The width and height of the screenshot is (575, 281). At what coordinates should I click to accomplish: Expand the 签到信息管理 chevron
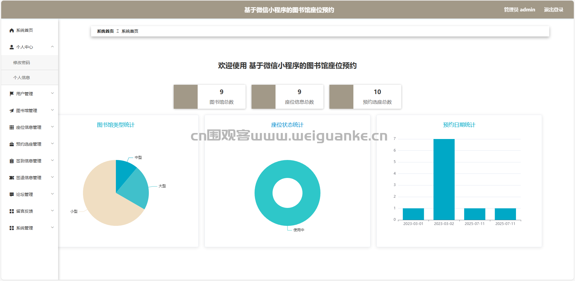[52, 160]
